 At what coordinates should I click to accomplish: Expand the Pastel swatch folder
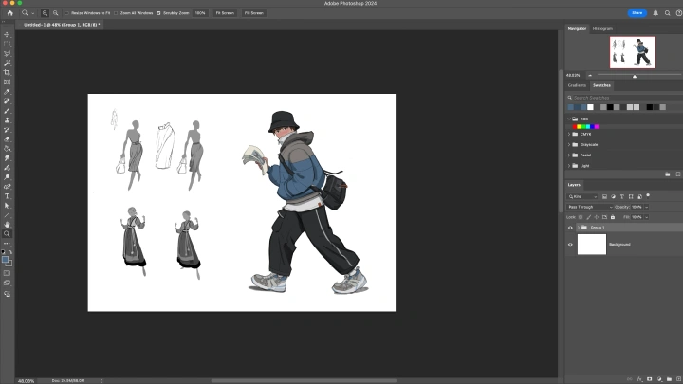(x=569, y=155)
